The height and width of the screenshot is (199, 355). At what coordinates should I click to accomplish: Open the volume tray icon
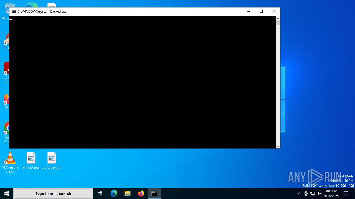[x=319, y=193]
